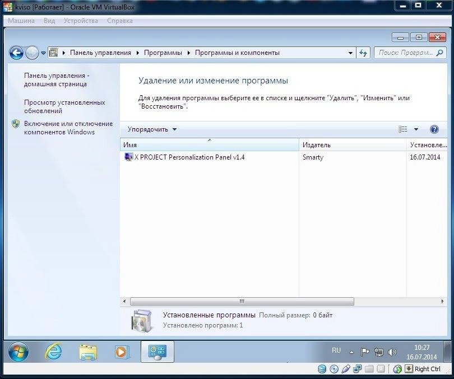
Task: Navigate to Программы breadcrumb
Action: click(163, 53)
